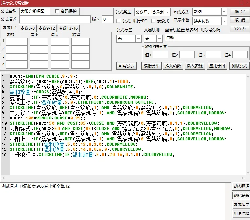Open the 参数9-12 tab
The image size is (250, 220).
47,28
